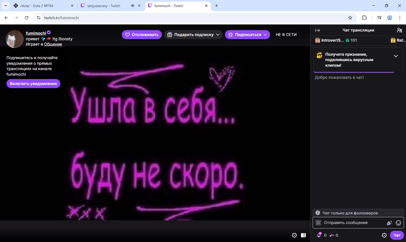Viewport: 406px width, 242px height.
Task: Expand the Подписаться options dropdown
Action: pos(265,35)
